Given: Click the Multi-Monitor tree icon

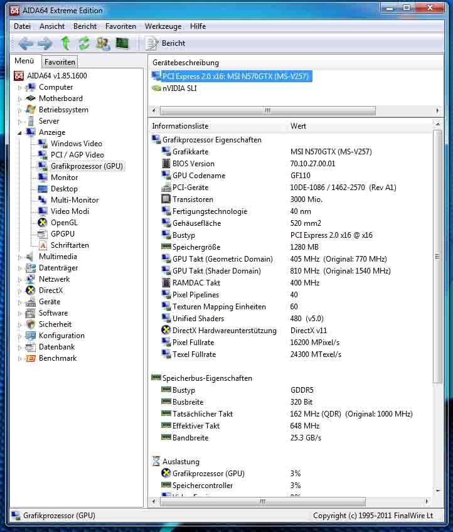Looking at the screenshot, I should pos(43,200).
